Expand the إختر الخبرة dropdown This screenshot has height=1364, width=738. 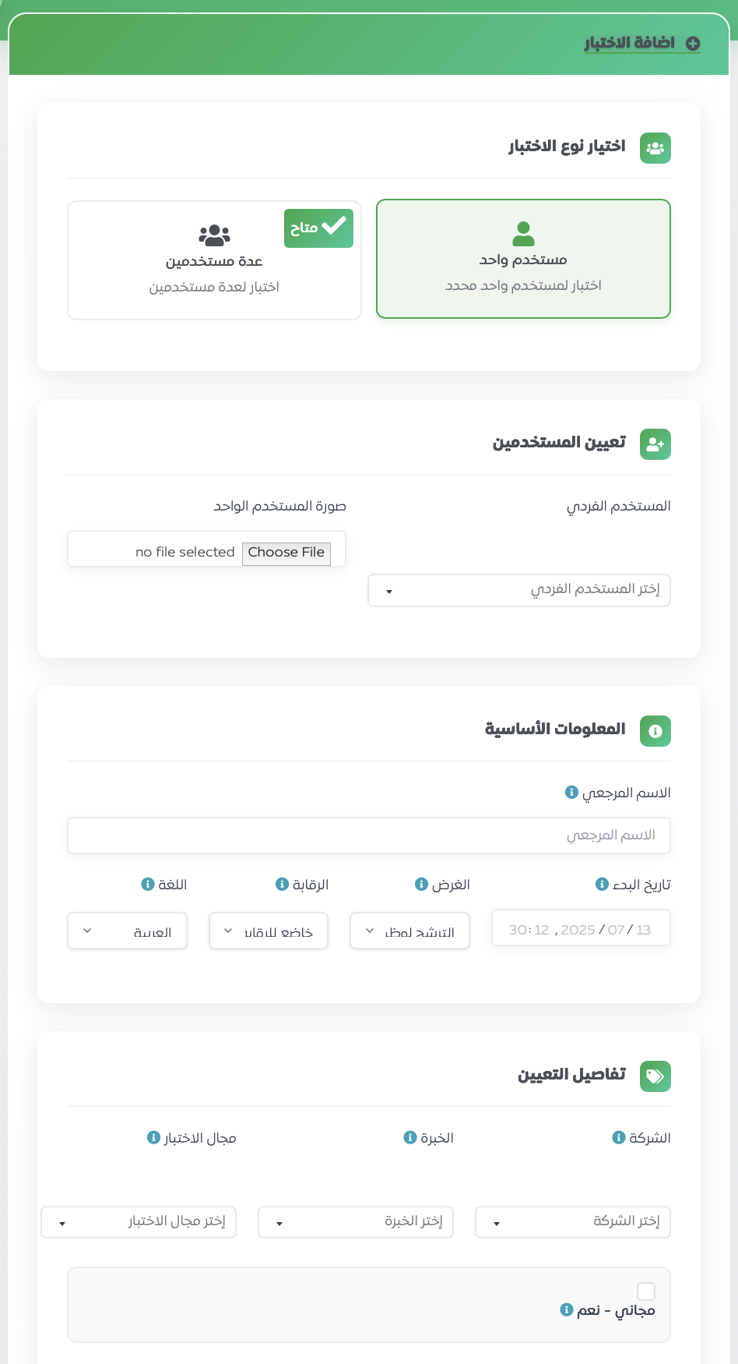tap(356, 1221)
